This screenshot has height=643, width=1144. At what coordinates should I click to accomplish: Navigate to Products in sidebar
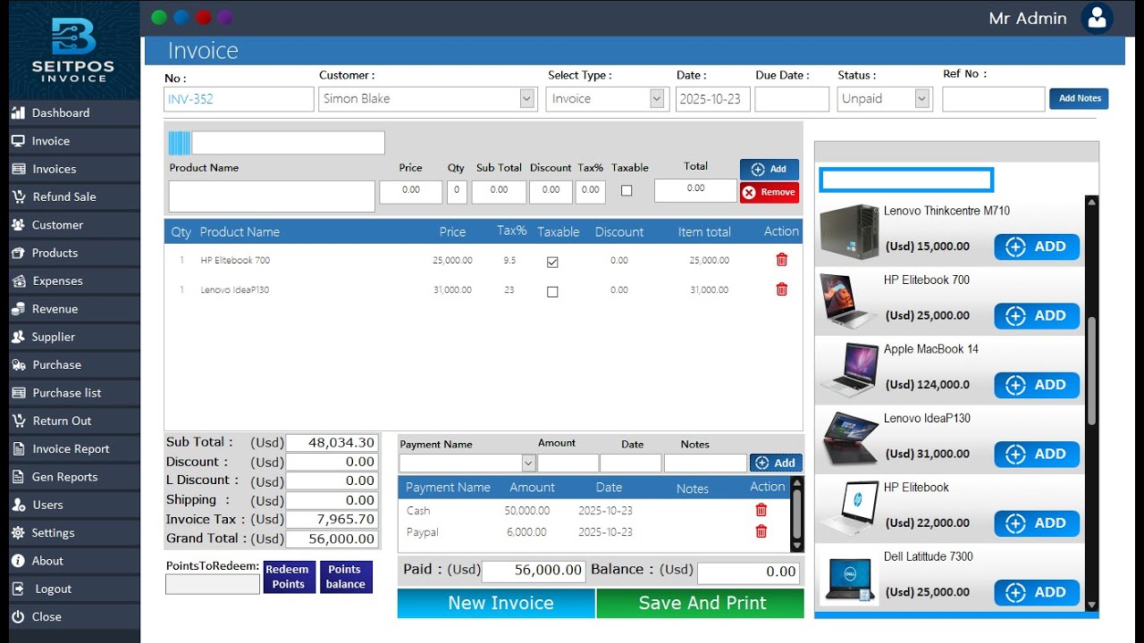click(x=74, y=253)
